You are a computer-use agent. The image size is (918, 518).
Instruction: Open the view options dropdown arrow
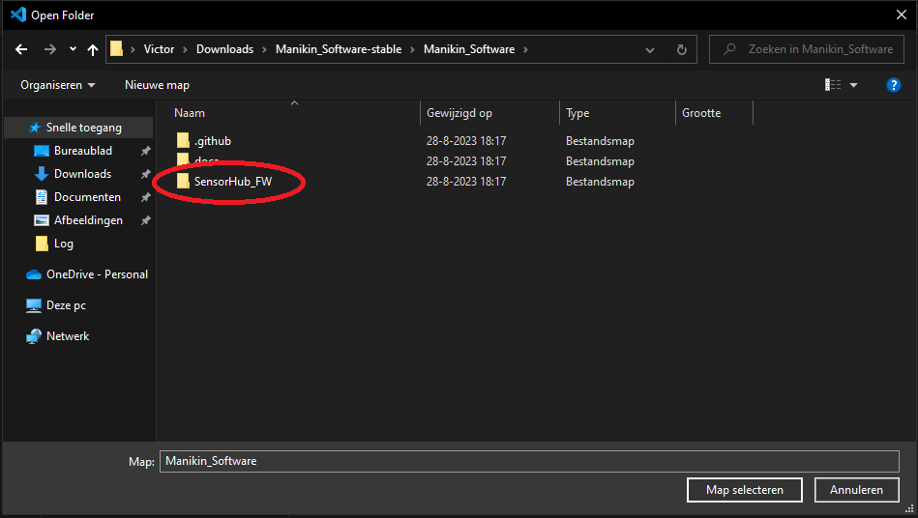[853, 85]
